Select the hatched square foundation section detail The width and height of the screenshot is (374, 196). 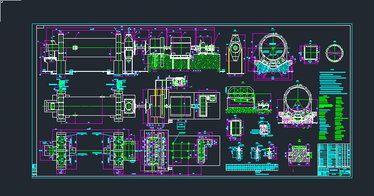298,156
